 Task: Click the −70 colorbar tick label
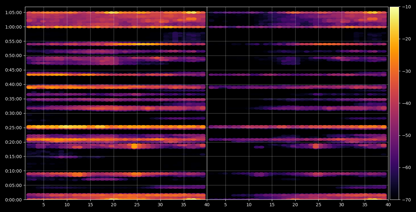(406, 200)
